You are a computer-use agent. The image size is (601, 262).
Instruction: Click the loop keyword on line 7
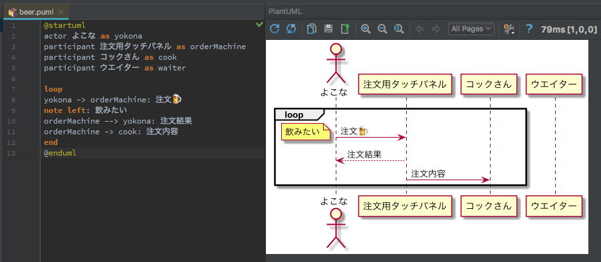pos(53,89)
